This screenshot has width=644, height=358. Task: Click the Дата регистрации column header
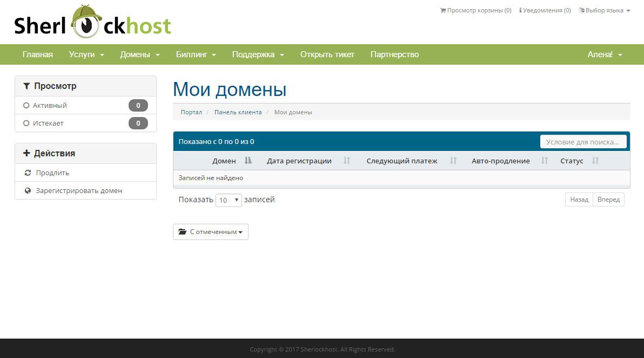(299, 161)
